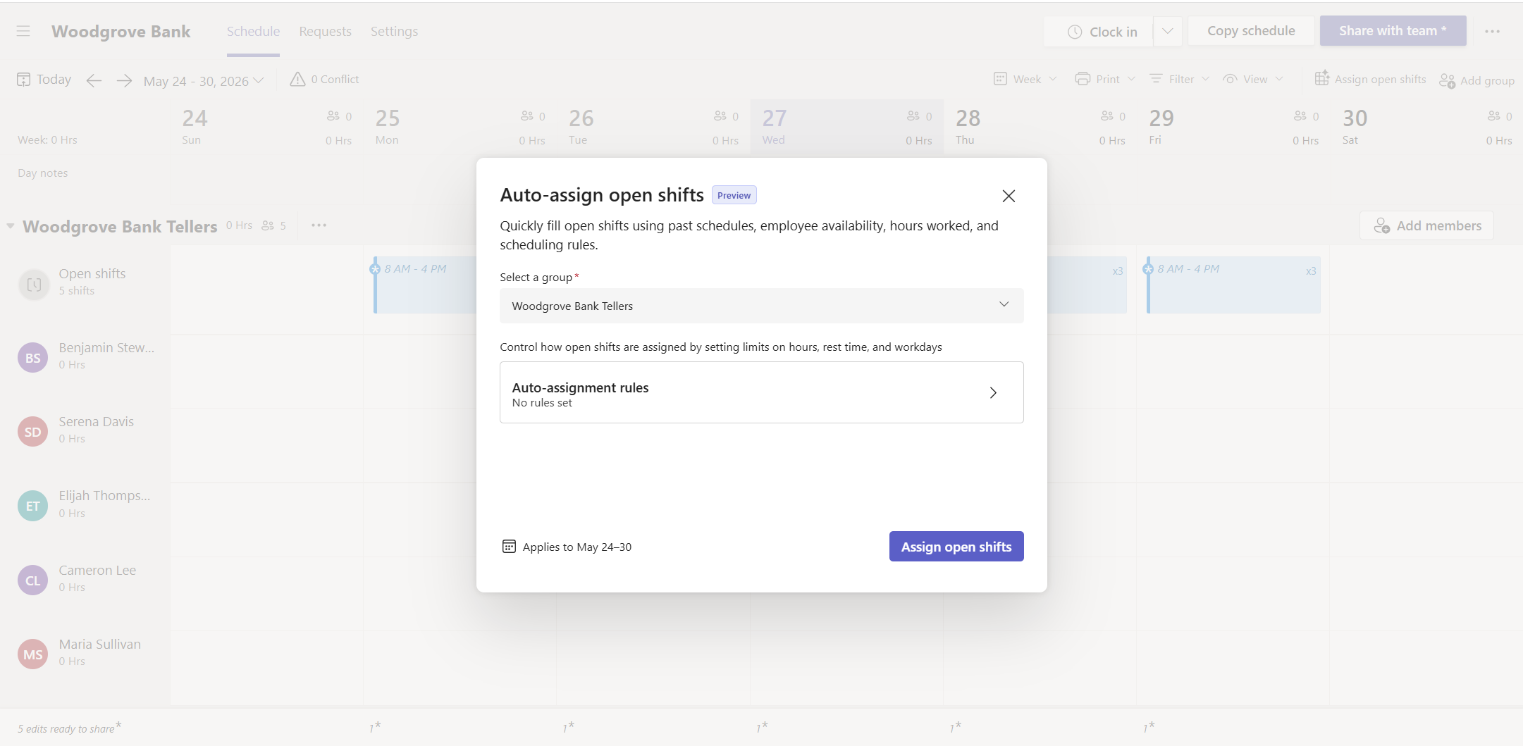
Task: Go to the next week arrow
Action: 124,80
